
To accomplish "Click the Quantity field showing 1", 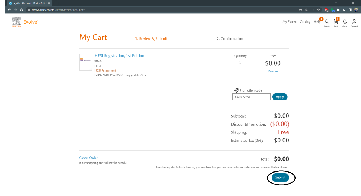I will pos(240,63).
